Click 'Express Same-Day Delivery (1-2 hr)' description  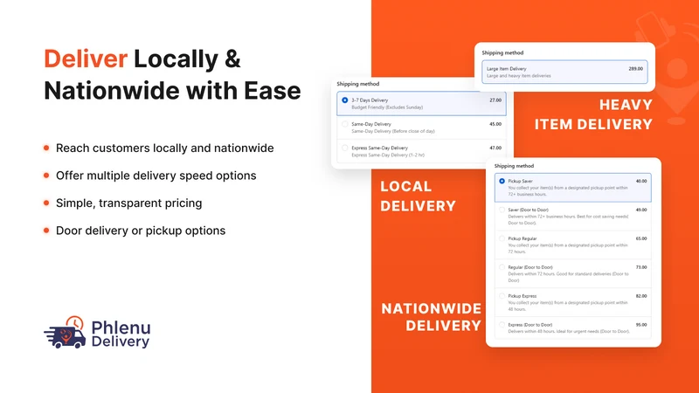pos(388,155)
